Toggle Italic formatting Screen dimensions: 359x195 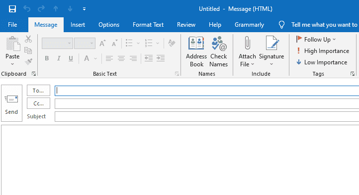59,58
